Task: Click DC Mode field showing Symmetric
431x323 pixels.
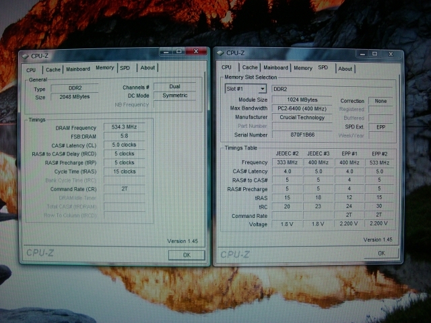Action: tap(175, 96)
